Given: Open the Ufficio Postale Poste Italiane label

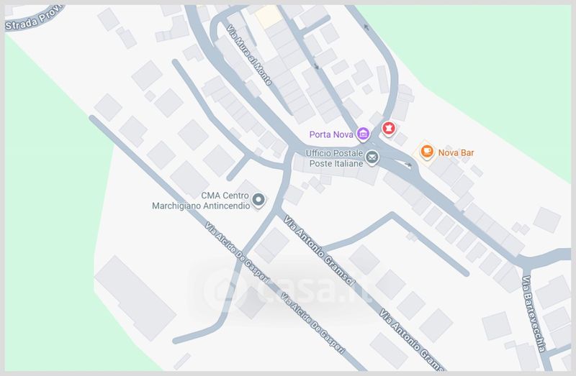Looking at the screenshot, I should 335,158.
